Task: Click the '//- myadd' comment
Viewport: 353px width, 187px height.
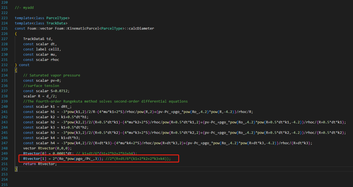Action: (x=24, y=8)
